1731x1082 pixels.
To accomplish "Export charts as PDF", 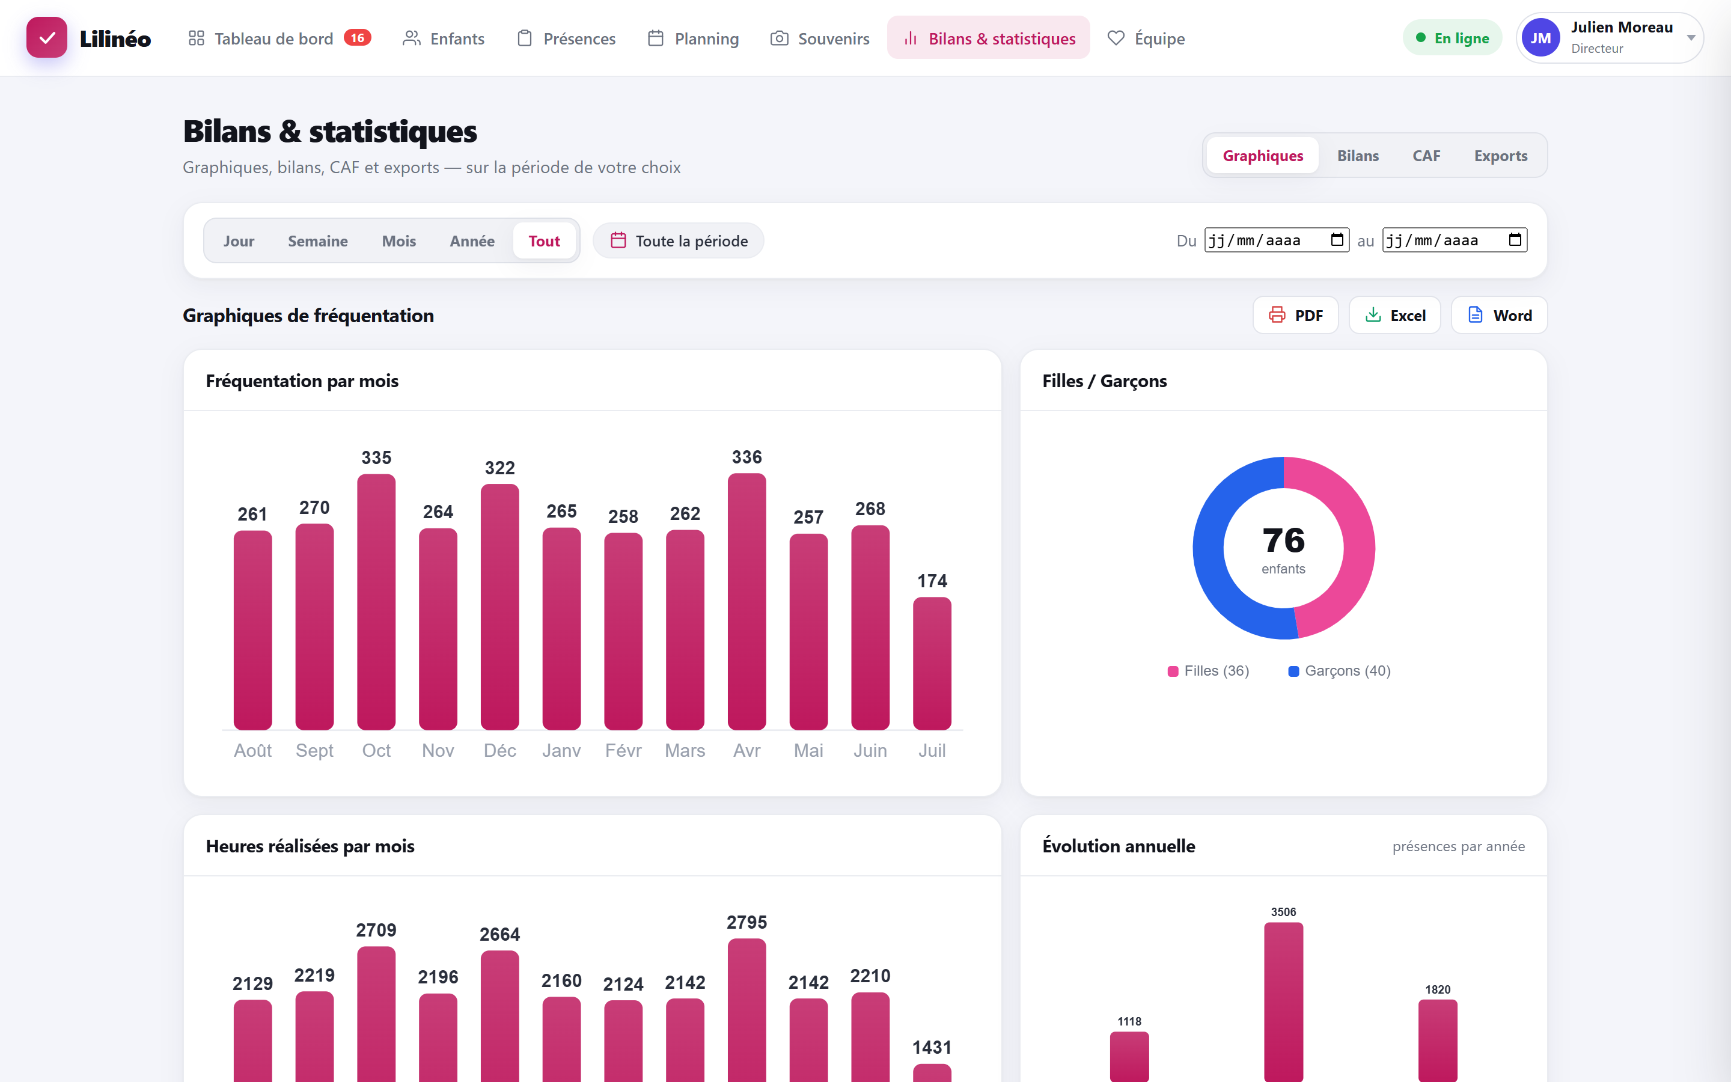I will pyautogui.click(x=1295, y=315).
